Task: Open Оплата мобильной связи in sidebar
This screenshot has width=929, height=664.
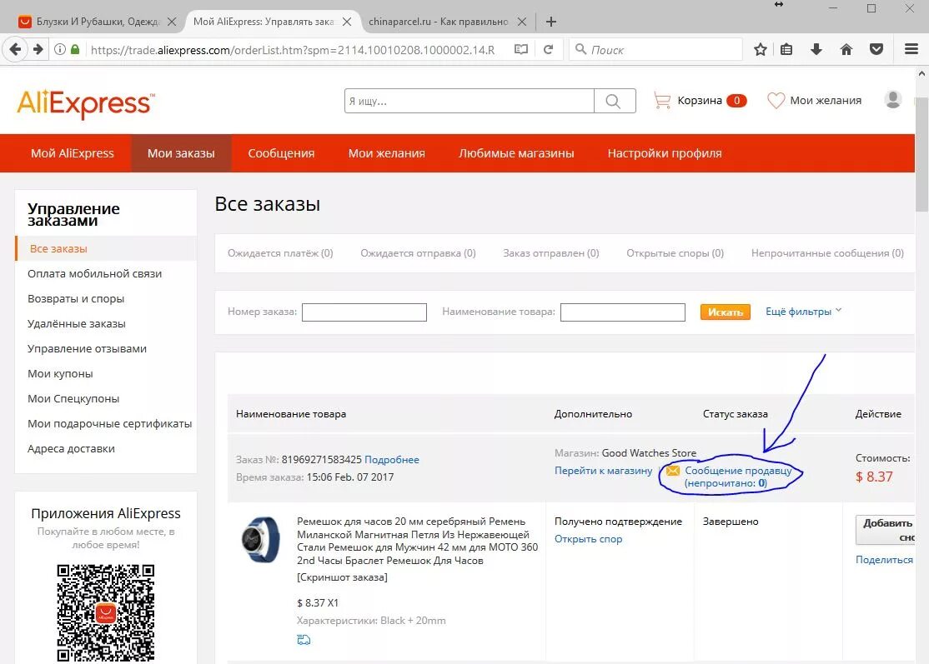Action: [95, 274]
